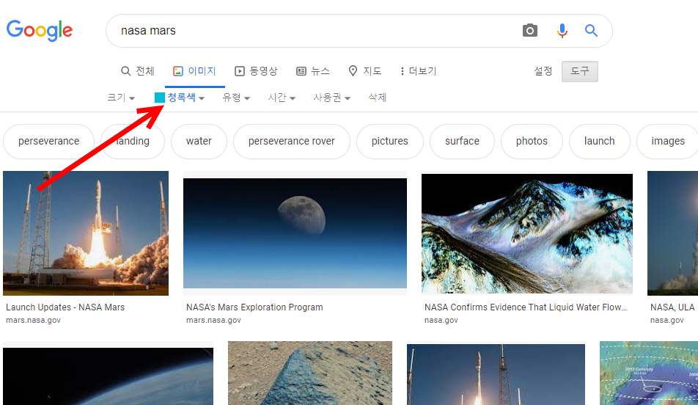Click the teal color swatch filter
Screen dimensions: 698x405
tap(159, 98)
